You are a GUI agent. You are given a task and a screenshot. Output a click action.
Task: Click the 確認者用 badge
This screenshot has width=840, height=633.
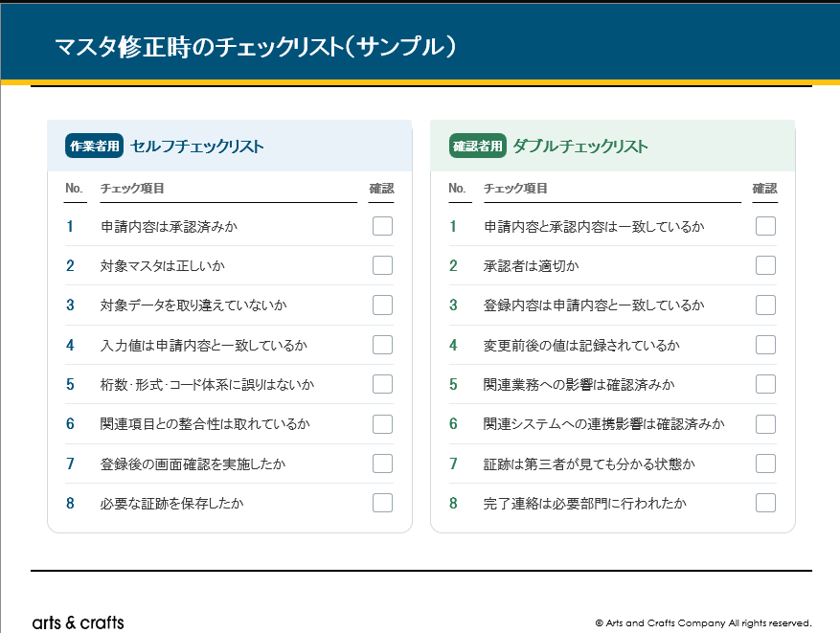478,146
